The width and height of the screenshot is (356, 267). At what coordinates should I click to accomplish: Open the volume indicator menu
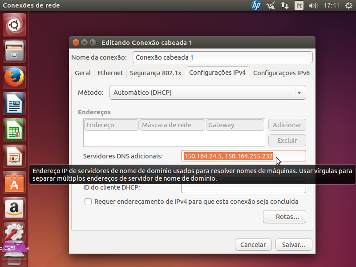313,6
